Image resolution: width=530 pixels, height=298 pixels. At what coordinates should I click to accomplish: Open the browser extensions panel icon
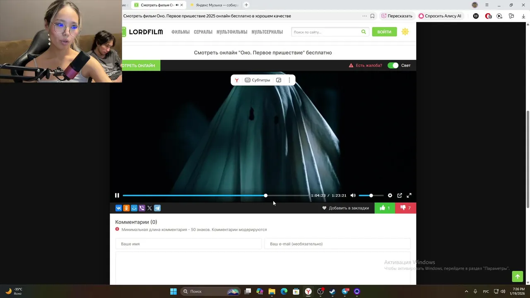(511, 16)
